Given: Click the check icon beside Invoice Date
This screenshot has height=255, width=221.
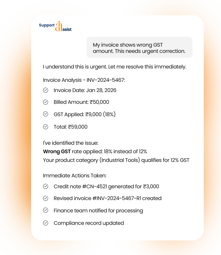Looking at the screenshot, I should point(46,90).
